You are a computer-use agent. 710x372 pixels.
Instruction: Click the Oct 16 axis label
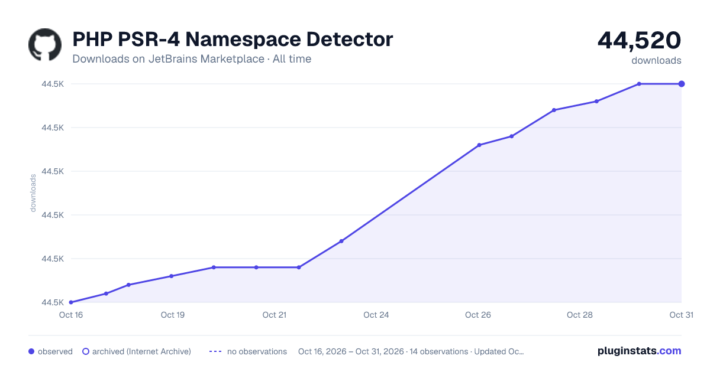(71, 315)
